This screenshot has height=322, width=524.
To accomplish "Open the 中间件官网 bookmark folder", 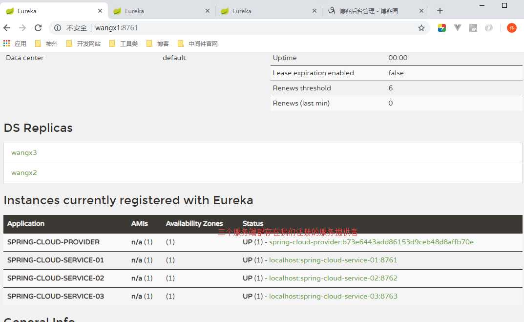I will click(x=198, y=43).
